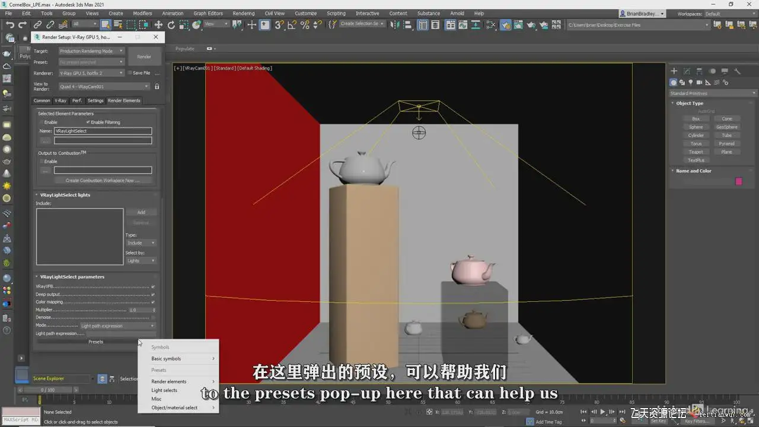Click the lock view to render icon

tap(157, 87)
